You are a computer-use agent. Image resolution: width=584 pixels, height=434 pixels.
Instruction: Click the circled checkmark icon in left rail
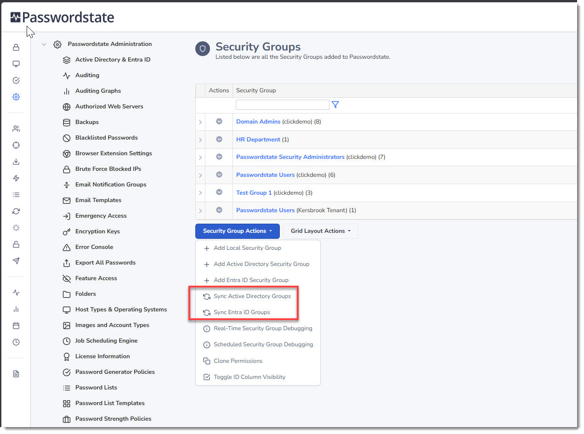pyautogui.click(x=16, y=80)
